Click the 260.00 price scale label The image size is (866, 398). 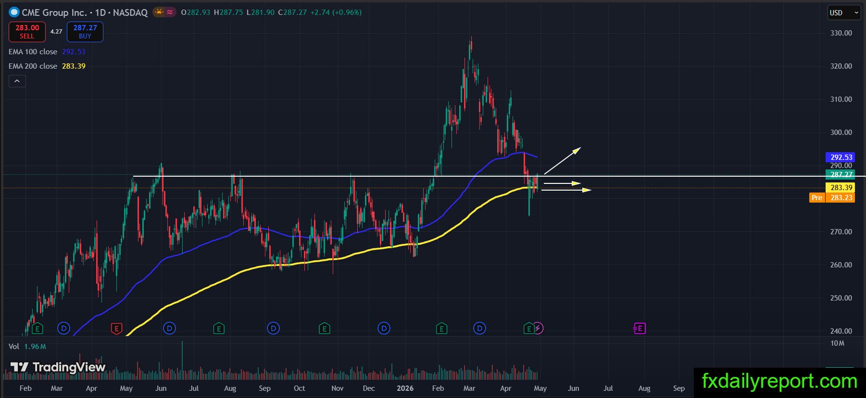(841, 265)
